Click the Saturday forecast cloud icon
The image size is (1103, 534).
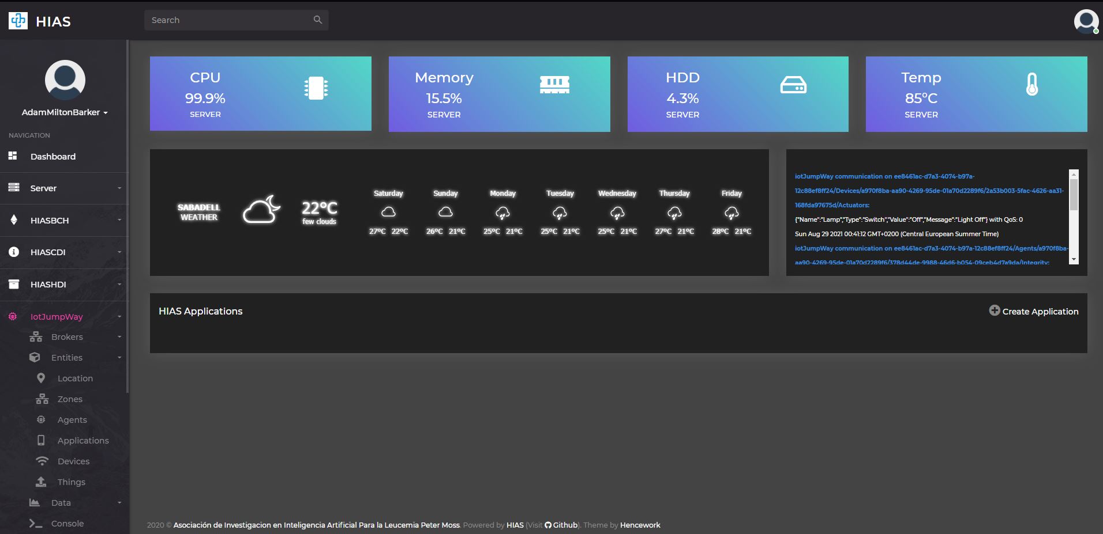[388, 212]
